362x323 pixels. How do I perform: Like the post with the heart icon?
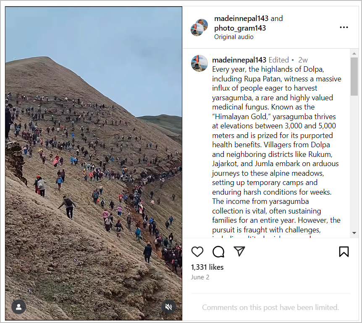point(197,252)
